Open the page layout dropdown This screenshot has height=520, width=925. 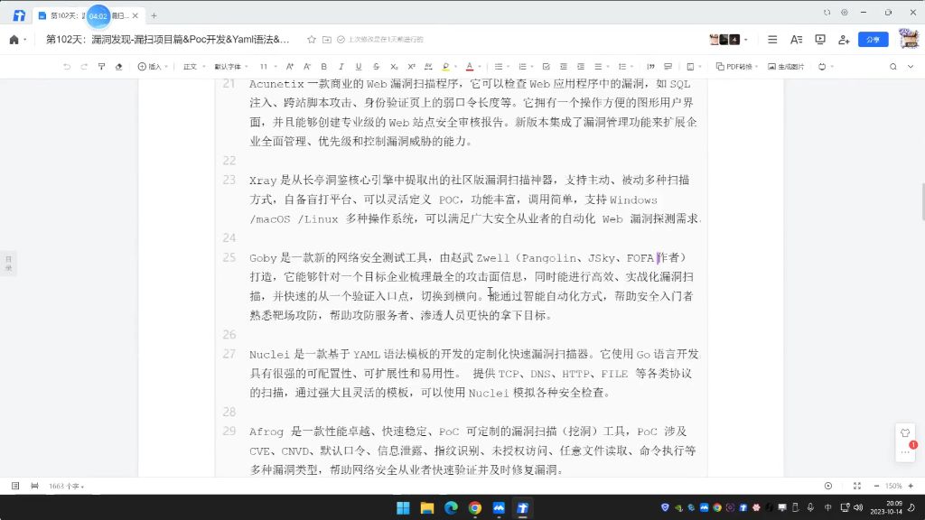[693, 67]
